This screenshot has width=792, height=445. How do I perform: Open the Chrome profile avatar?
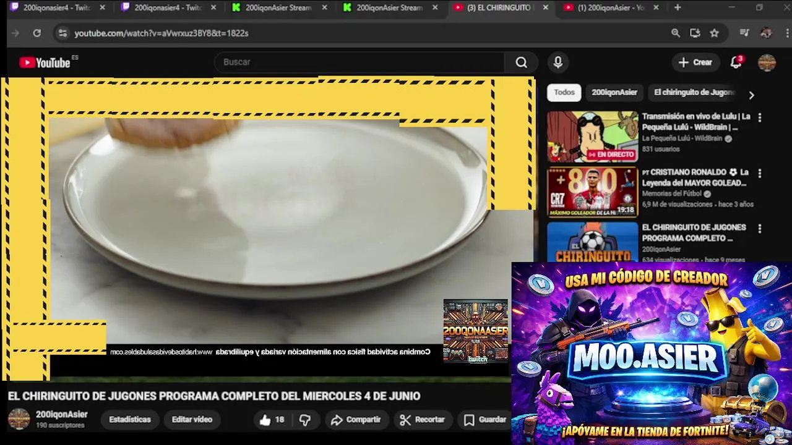766,33
